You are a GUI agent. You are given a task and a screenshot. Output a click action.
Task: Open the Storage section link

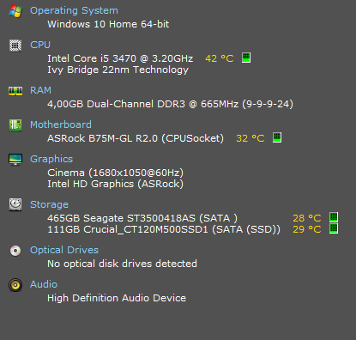[x=49, y=204]
